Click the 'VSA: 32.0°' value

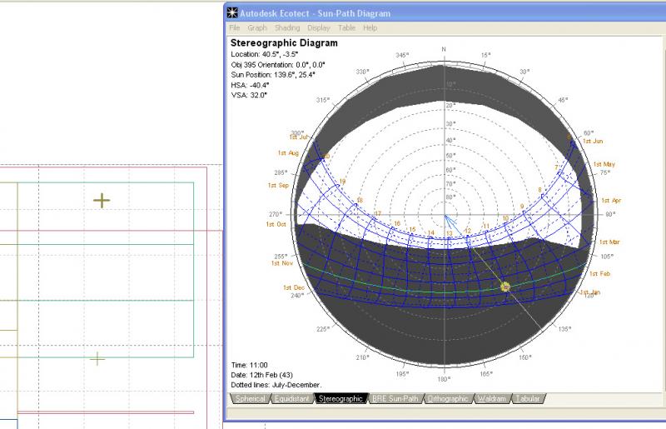[249, 95]
